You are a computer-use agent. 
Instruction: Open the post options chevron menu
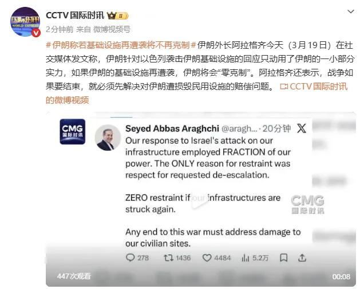350,11
